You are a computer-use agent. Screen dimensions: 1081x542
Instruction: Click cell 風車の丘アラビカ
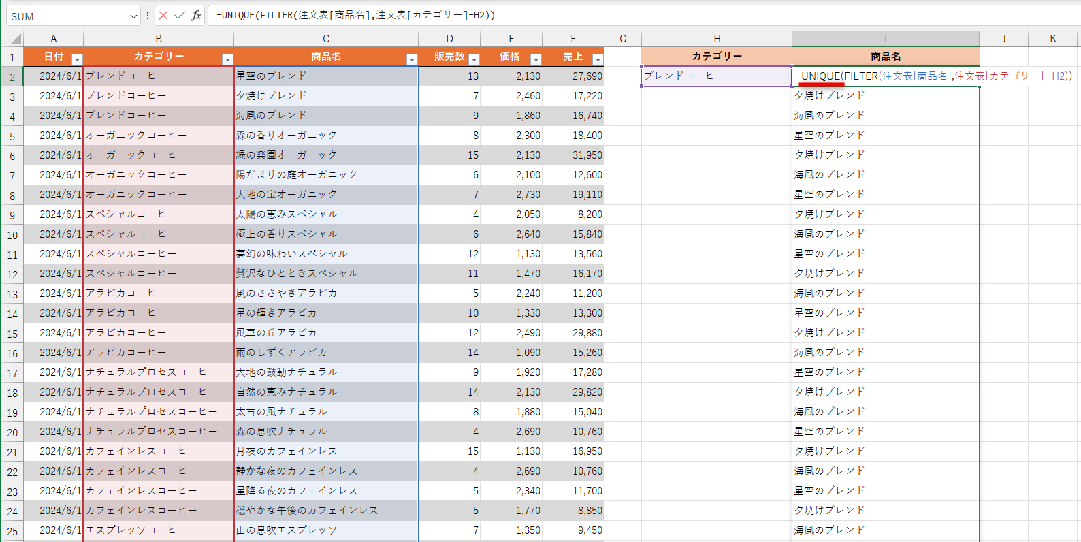tap(326, 333)
